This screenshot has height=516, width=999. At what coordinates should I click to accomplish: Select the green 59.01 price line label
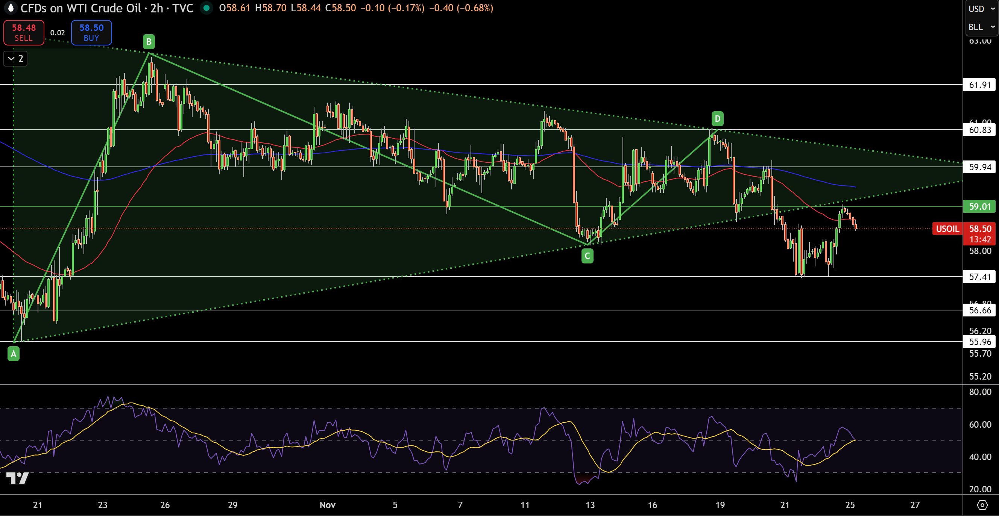point(979,206)
